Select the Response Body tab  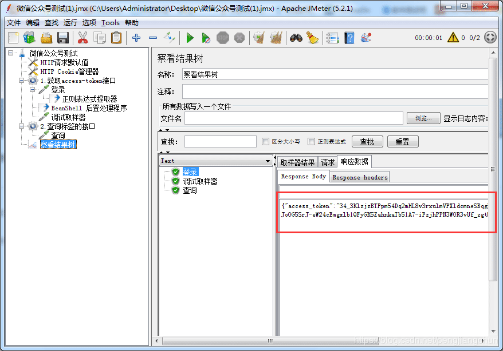tap(303, 176)
